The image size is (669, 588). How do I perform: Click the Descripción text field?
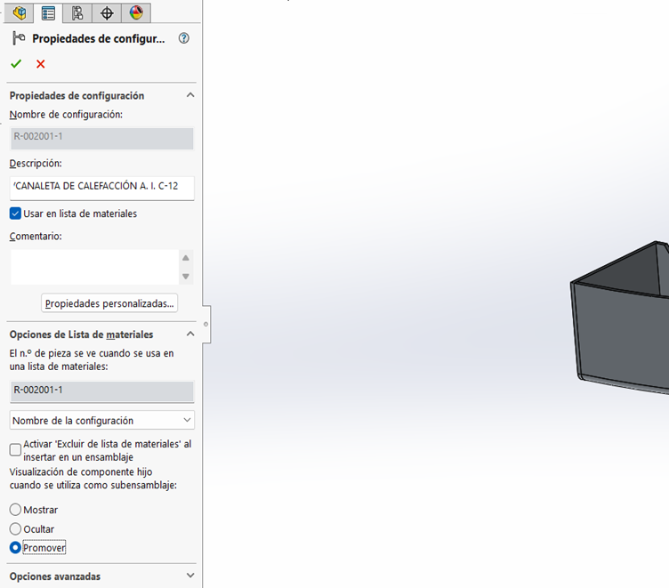point(102,188)
